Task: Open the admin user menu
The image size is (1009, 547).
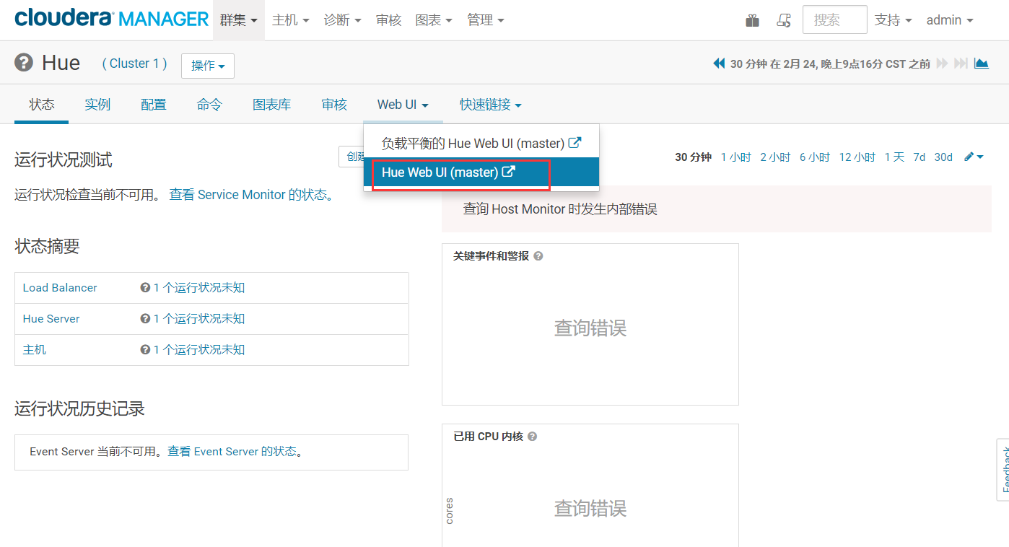Action: [950, 20]
